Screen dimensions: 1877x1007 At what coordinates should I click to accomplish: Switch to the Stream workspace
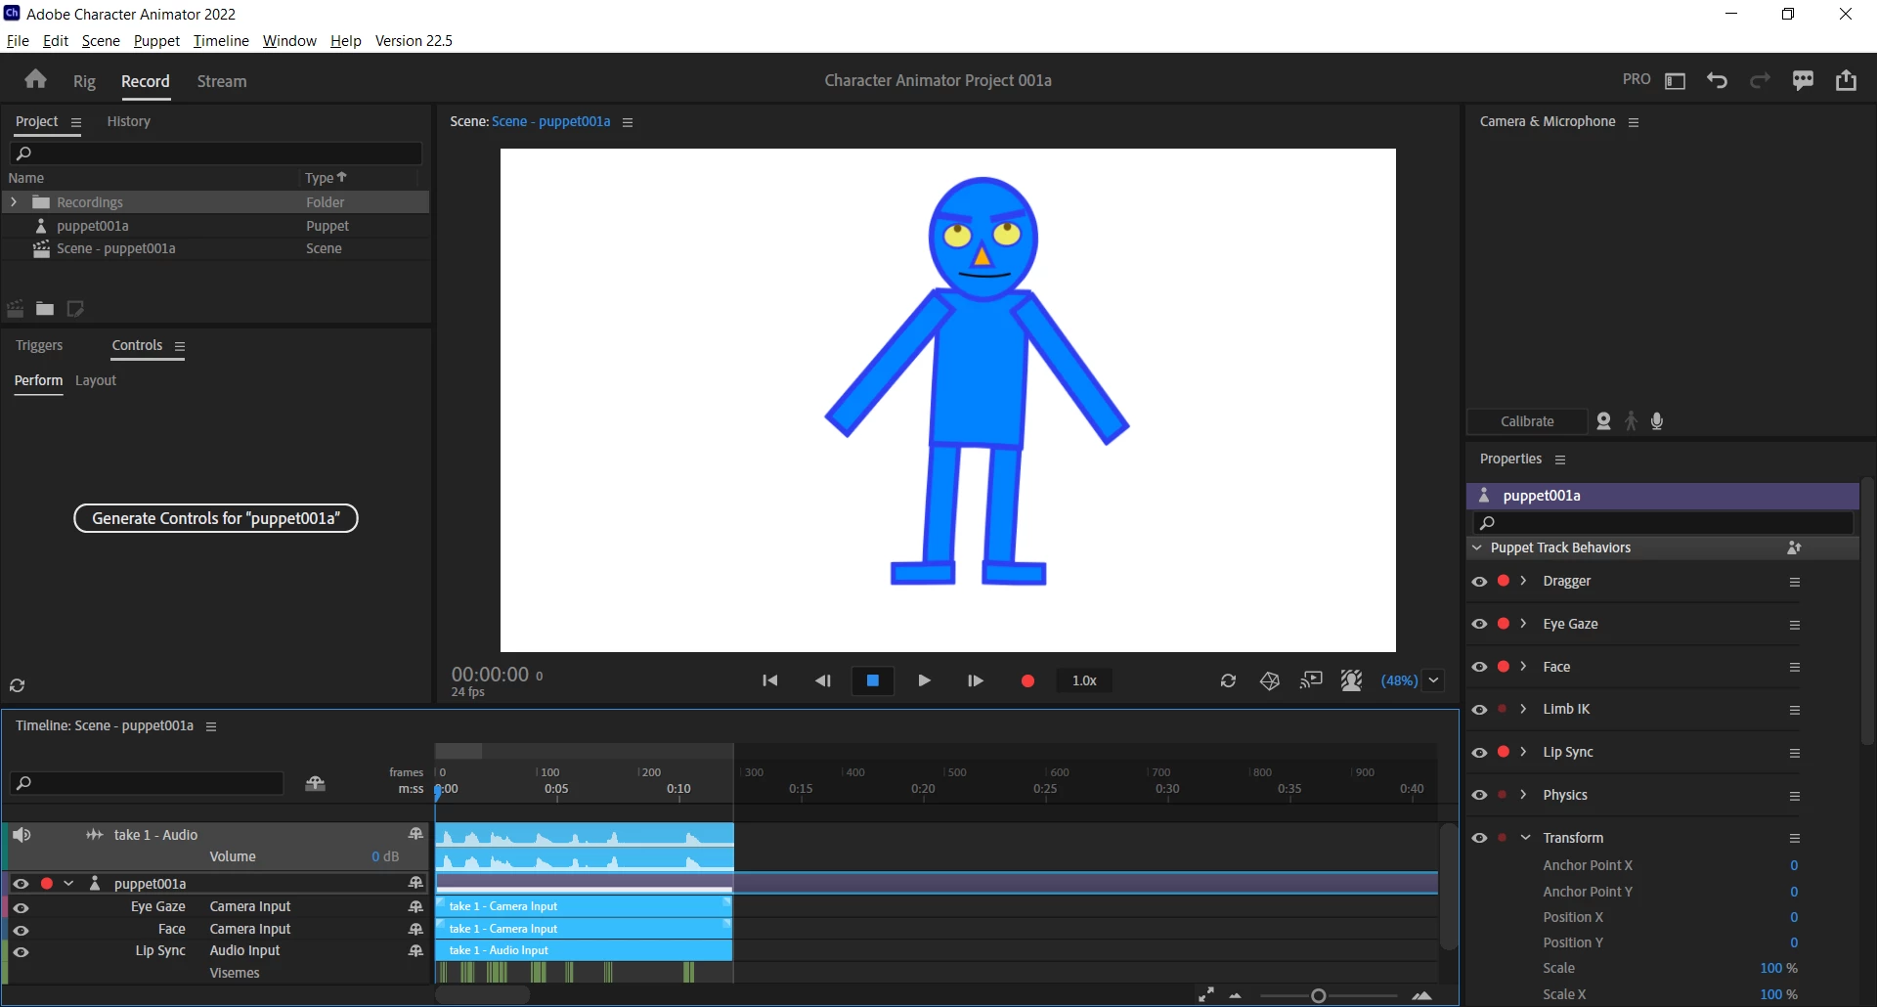pyautogui.click(x=222, y=81)
